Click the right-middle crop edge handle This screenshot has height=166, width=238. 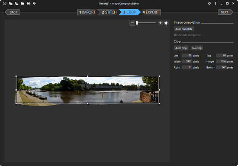[x=159, y=90]
